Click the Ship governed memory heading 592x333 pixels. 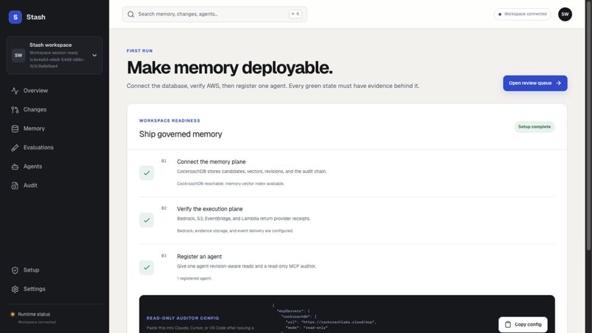pos(181,134)
